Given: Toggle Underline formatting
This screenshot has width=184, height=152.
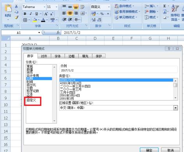Looking at the screenshot, I should 37,14.
